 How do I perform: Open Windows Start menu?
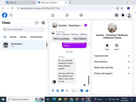[x=3, y=100]
